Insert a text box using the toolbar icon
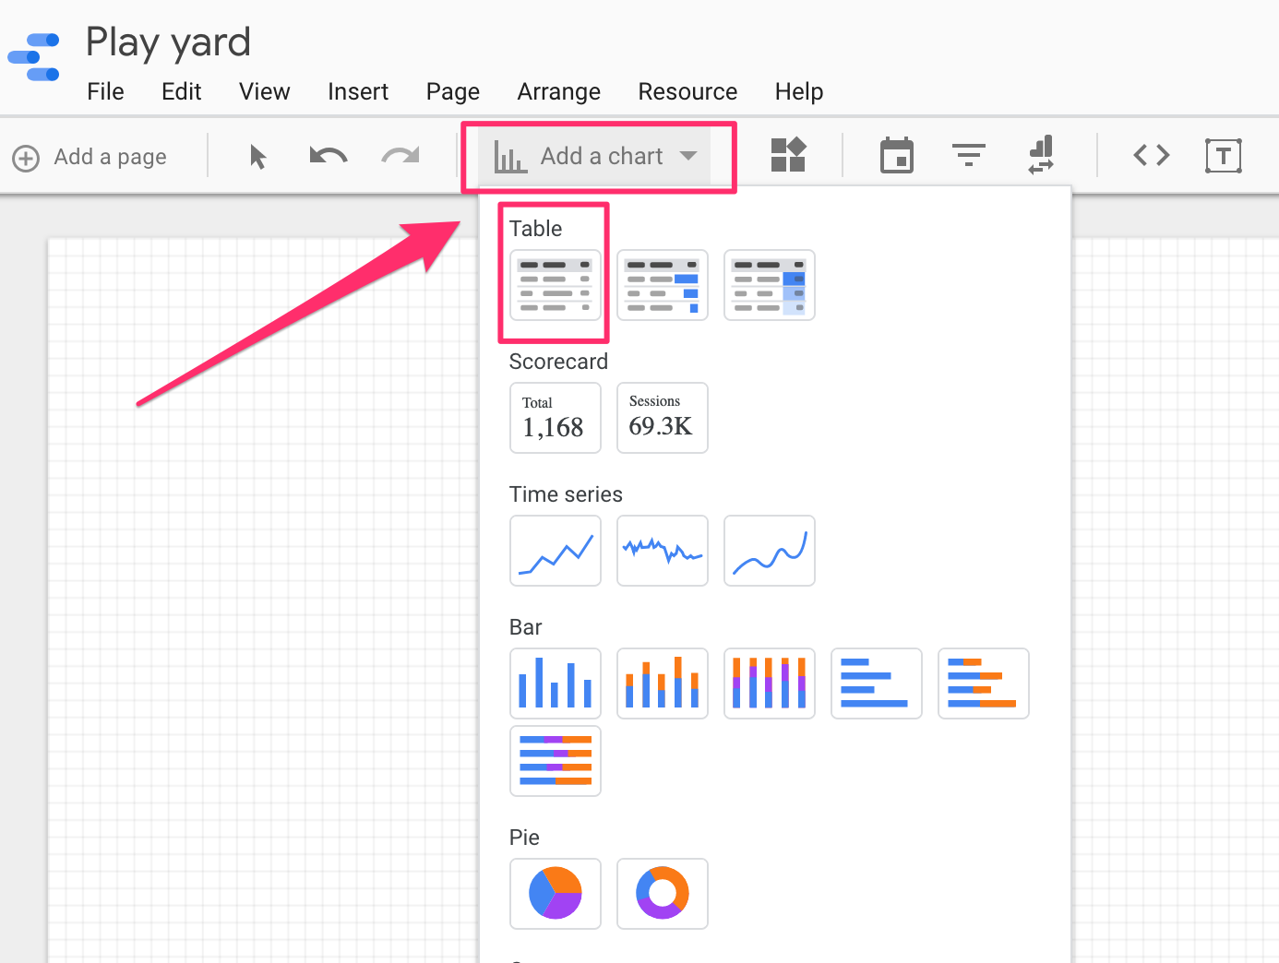 point(1224,155)
